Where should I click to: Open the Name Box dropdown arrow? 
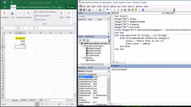pos(15,28)
